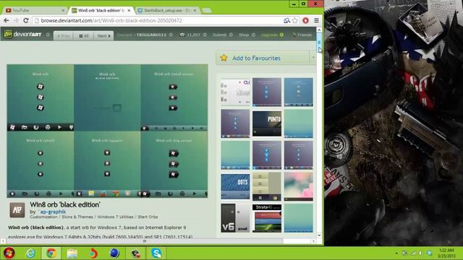Go to the Prev deviation
This screenshot has width=463, height=260.
[64, 35]
